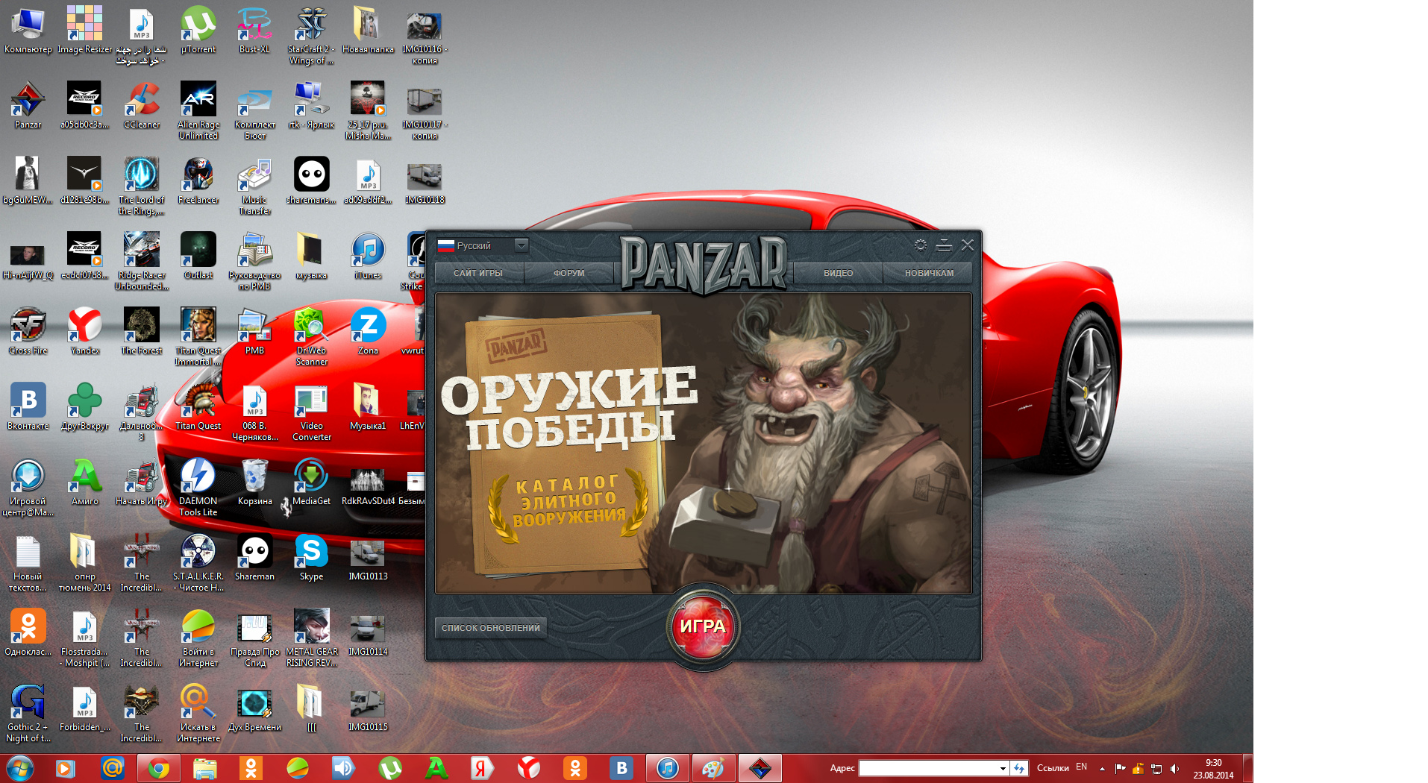Switch to the ВИДЕО tab
This screenshot has width=1428, height=783.
[x=838, y=273]
